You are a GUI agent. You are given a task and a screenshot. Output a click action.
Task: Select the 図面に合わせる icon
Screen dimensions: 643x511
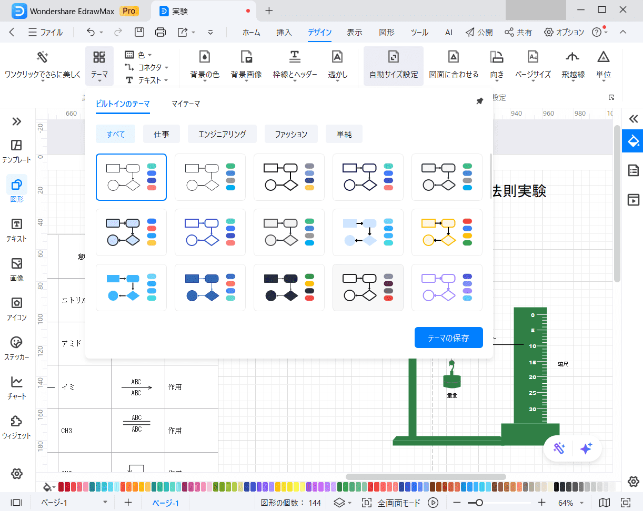[453, 58]
